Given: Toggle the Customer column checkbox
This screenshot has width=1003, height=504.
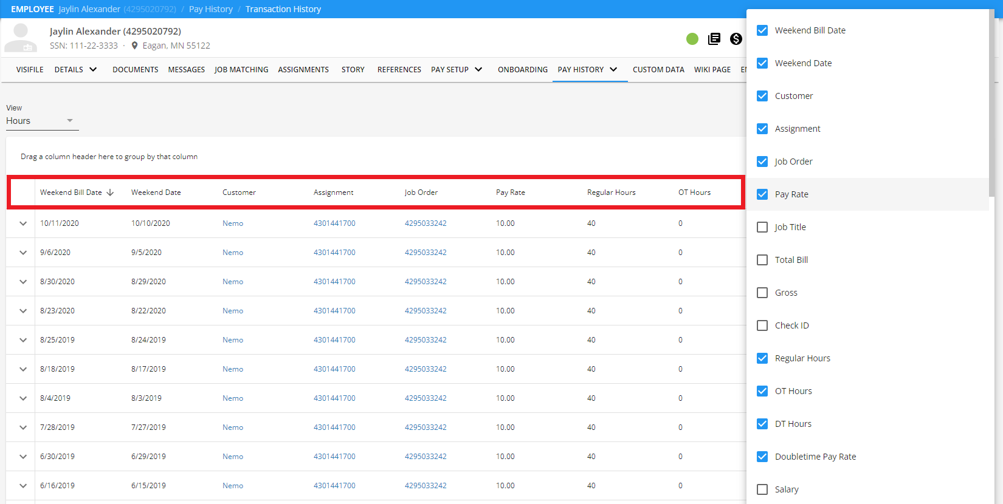Looking at the screenshot, I should tap(762, 96).
